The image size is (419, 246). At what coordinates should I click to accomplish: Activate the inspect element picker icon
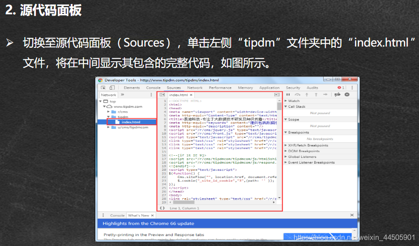point(103,88)
